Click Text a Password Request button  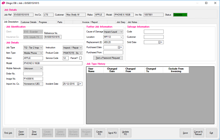point(108,58)
